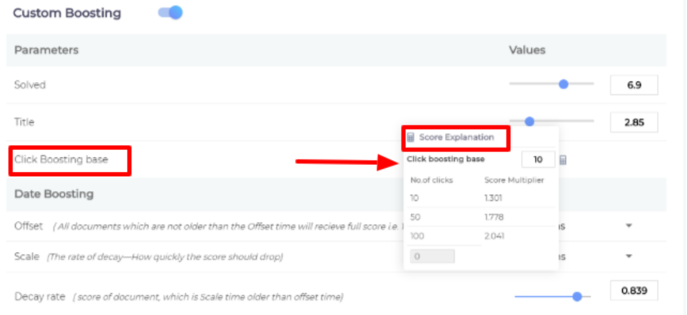Click the calculator icon next to value 10
The width and height of the screenshot is (687, 315).
563,160
